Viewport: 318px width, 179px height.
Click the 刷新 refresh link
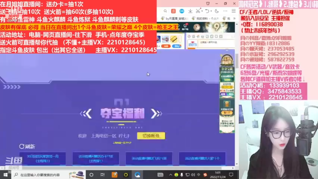point(27,146)
